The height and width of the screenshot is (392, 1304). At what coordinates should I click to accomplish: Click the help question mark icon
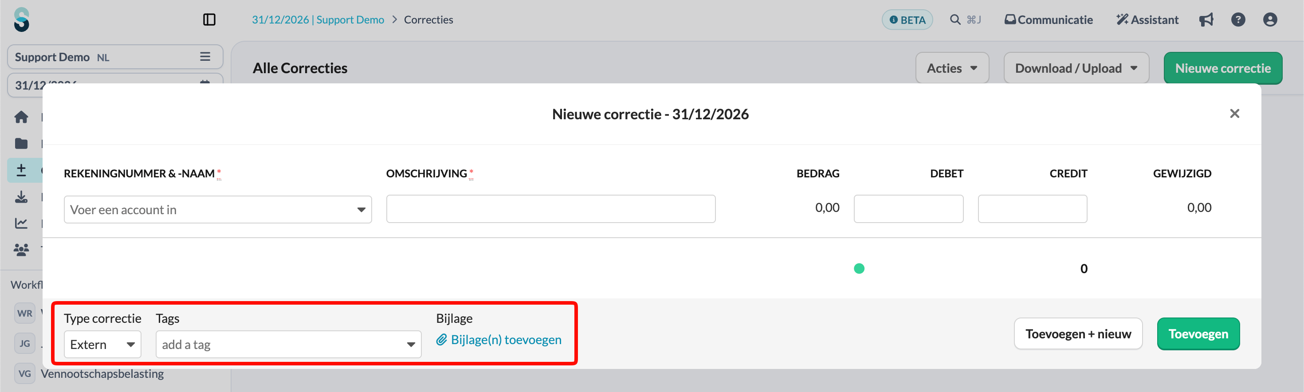(x=1238, y=20)
